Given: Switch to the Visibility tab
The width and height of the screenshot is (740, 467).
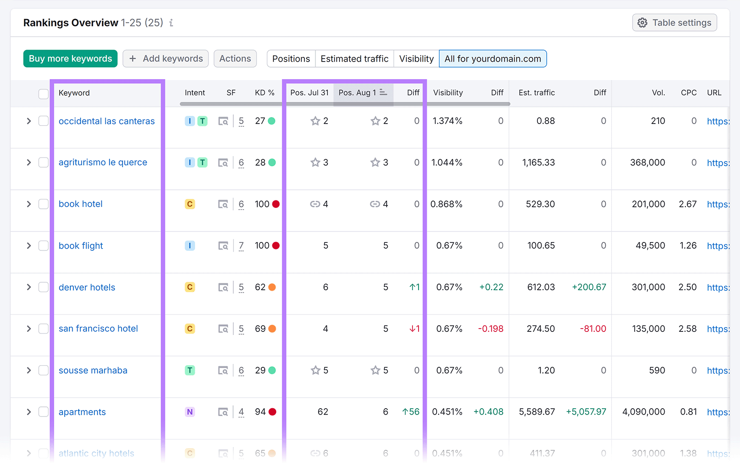Looking at the screenshot, I should tap(416, 58).
